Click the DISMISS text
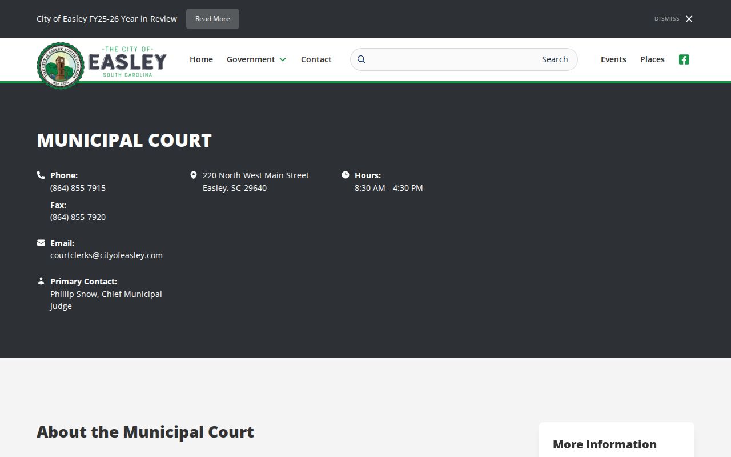731x457 pixels. [x=667, y=19]
